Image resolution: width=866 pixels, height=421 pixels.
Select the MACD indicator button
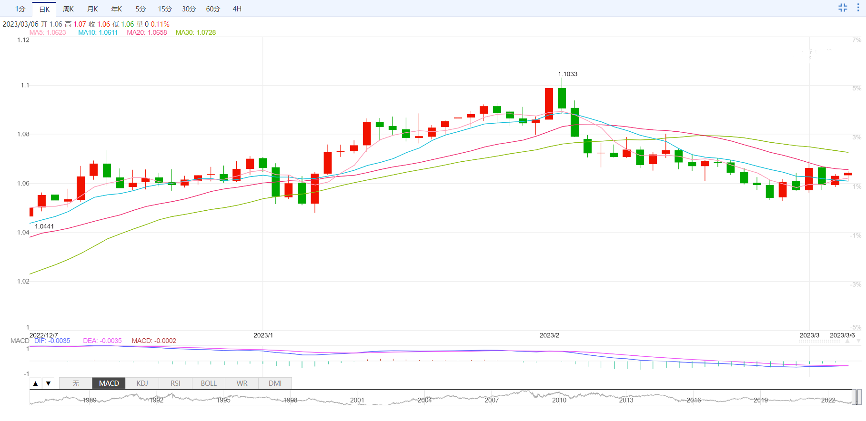(x=109, y=383)
